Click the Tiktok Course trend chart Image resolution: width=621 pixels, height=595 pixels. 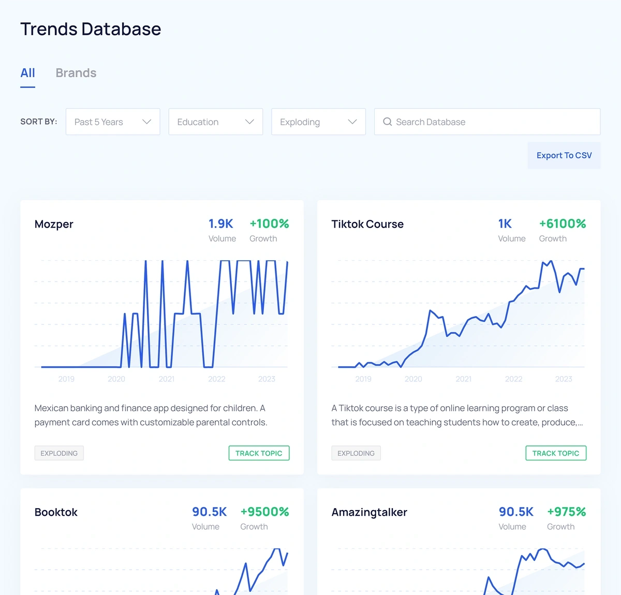(x=459, y=316)
